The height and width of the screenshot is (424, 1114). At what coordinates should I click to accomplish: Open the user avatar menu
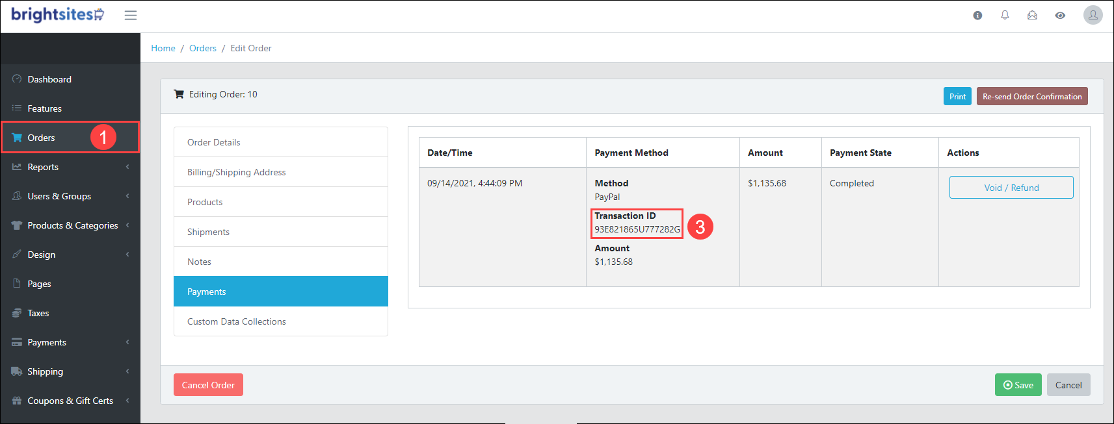(1093, 15)
